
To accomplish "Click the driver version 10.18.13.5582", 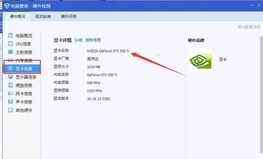I will point(99,99).
